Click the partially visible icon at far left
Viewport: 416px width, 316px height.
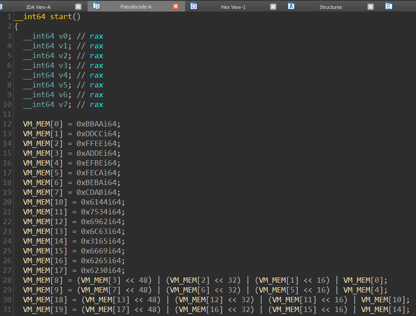[1, 6]
